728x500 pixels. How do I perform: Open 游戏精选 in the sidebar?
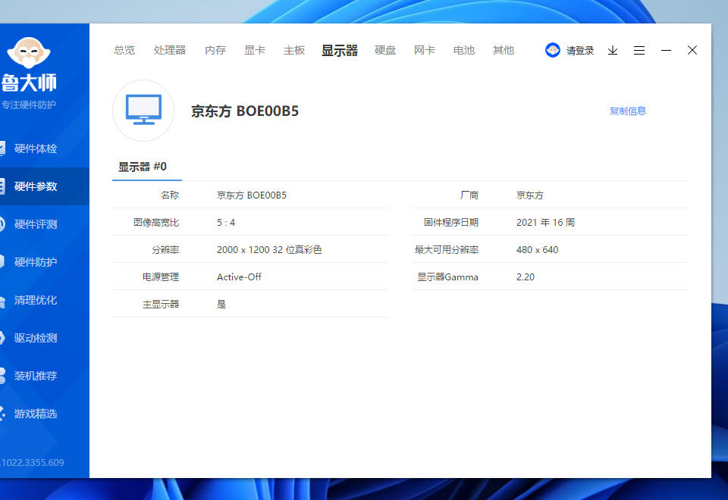pos(36,414)
